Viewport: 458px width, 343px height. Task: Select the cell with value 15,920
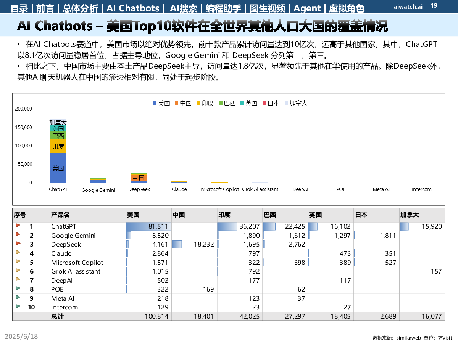[x=422, y=226]
